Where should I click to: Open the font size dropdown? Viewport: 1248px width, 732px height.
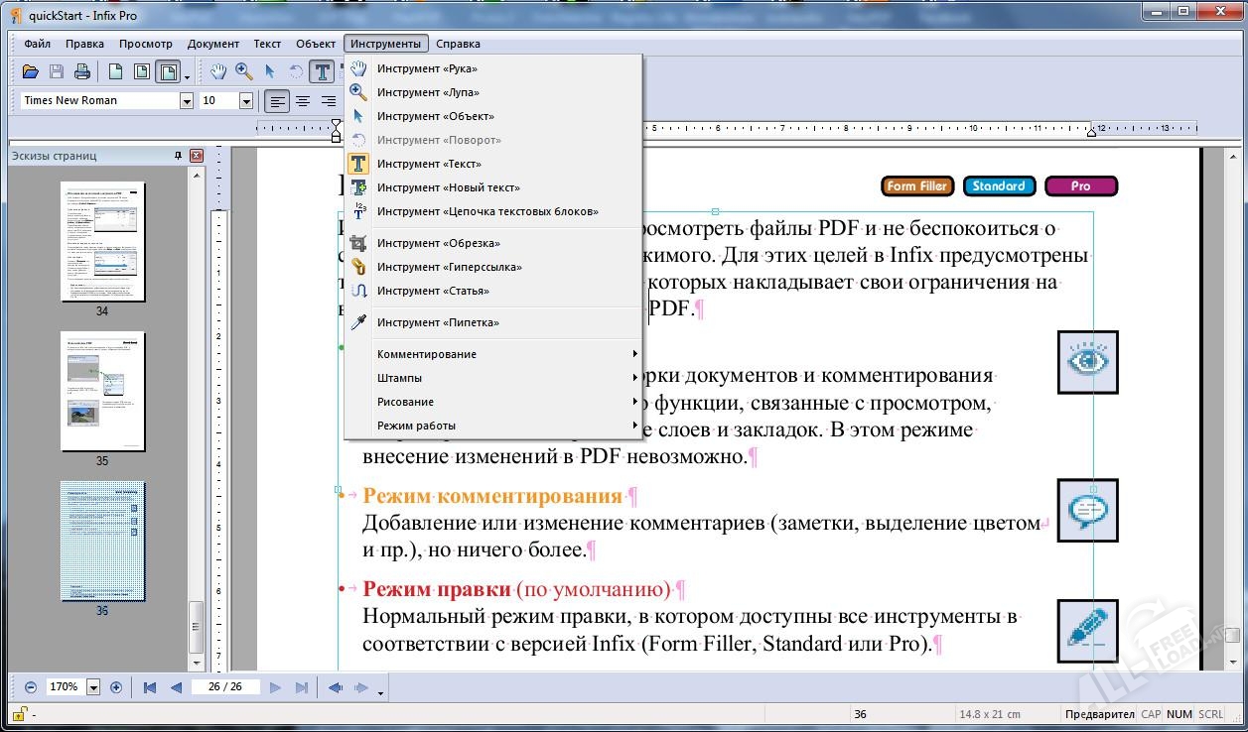click(x=245, y=101)
